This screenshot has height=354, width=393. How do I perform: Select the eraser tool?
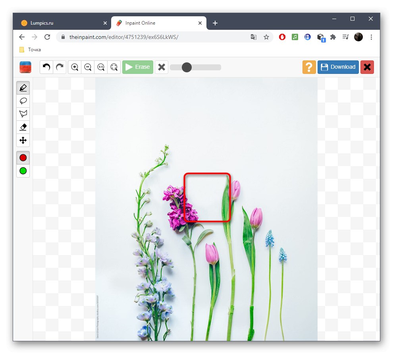[23, 127]
